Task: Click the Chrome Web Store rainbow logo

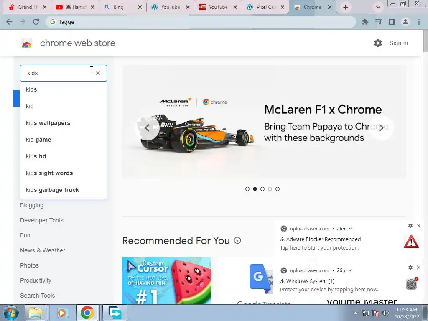Action: point(27,43)
